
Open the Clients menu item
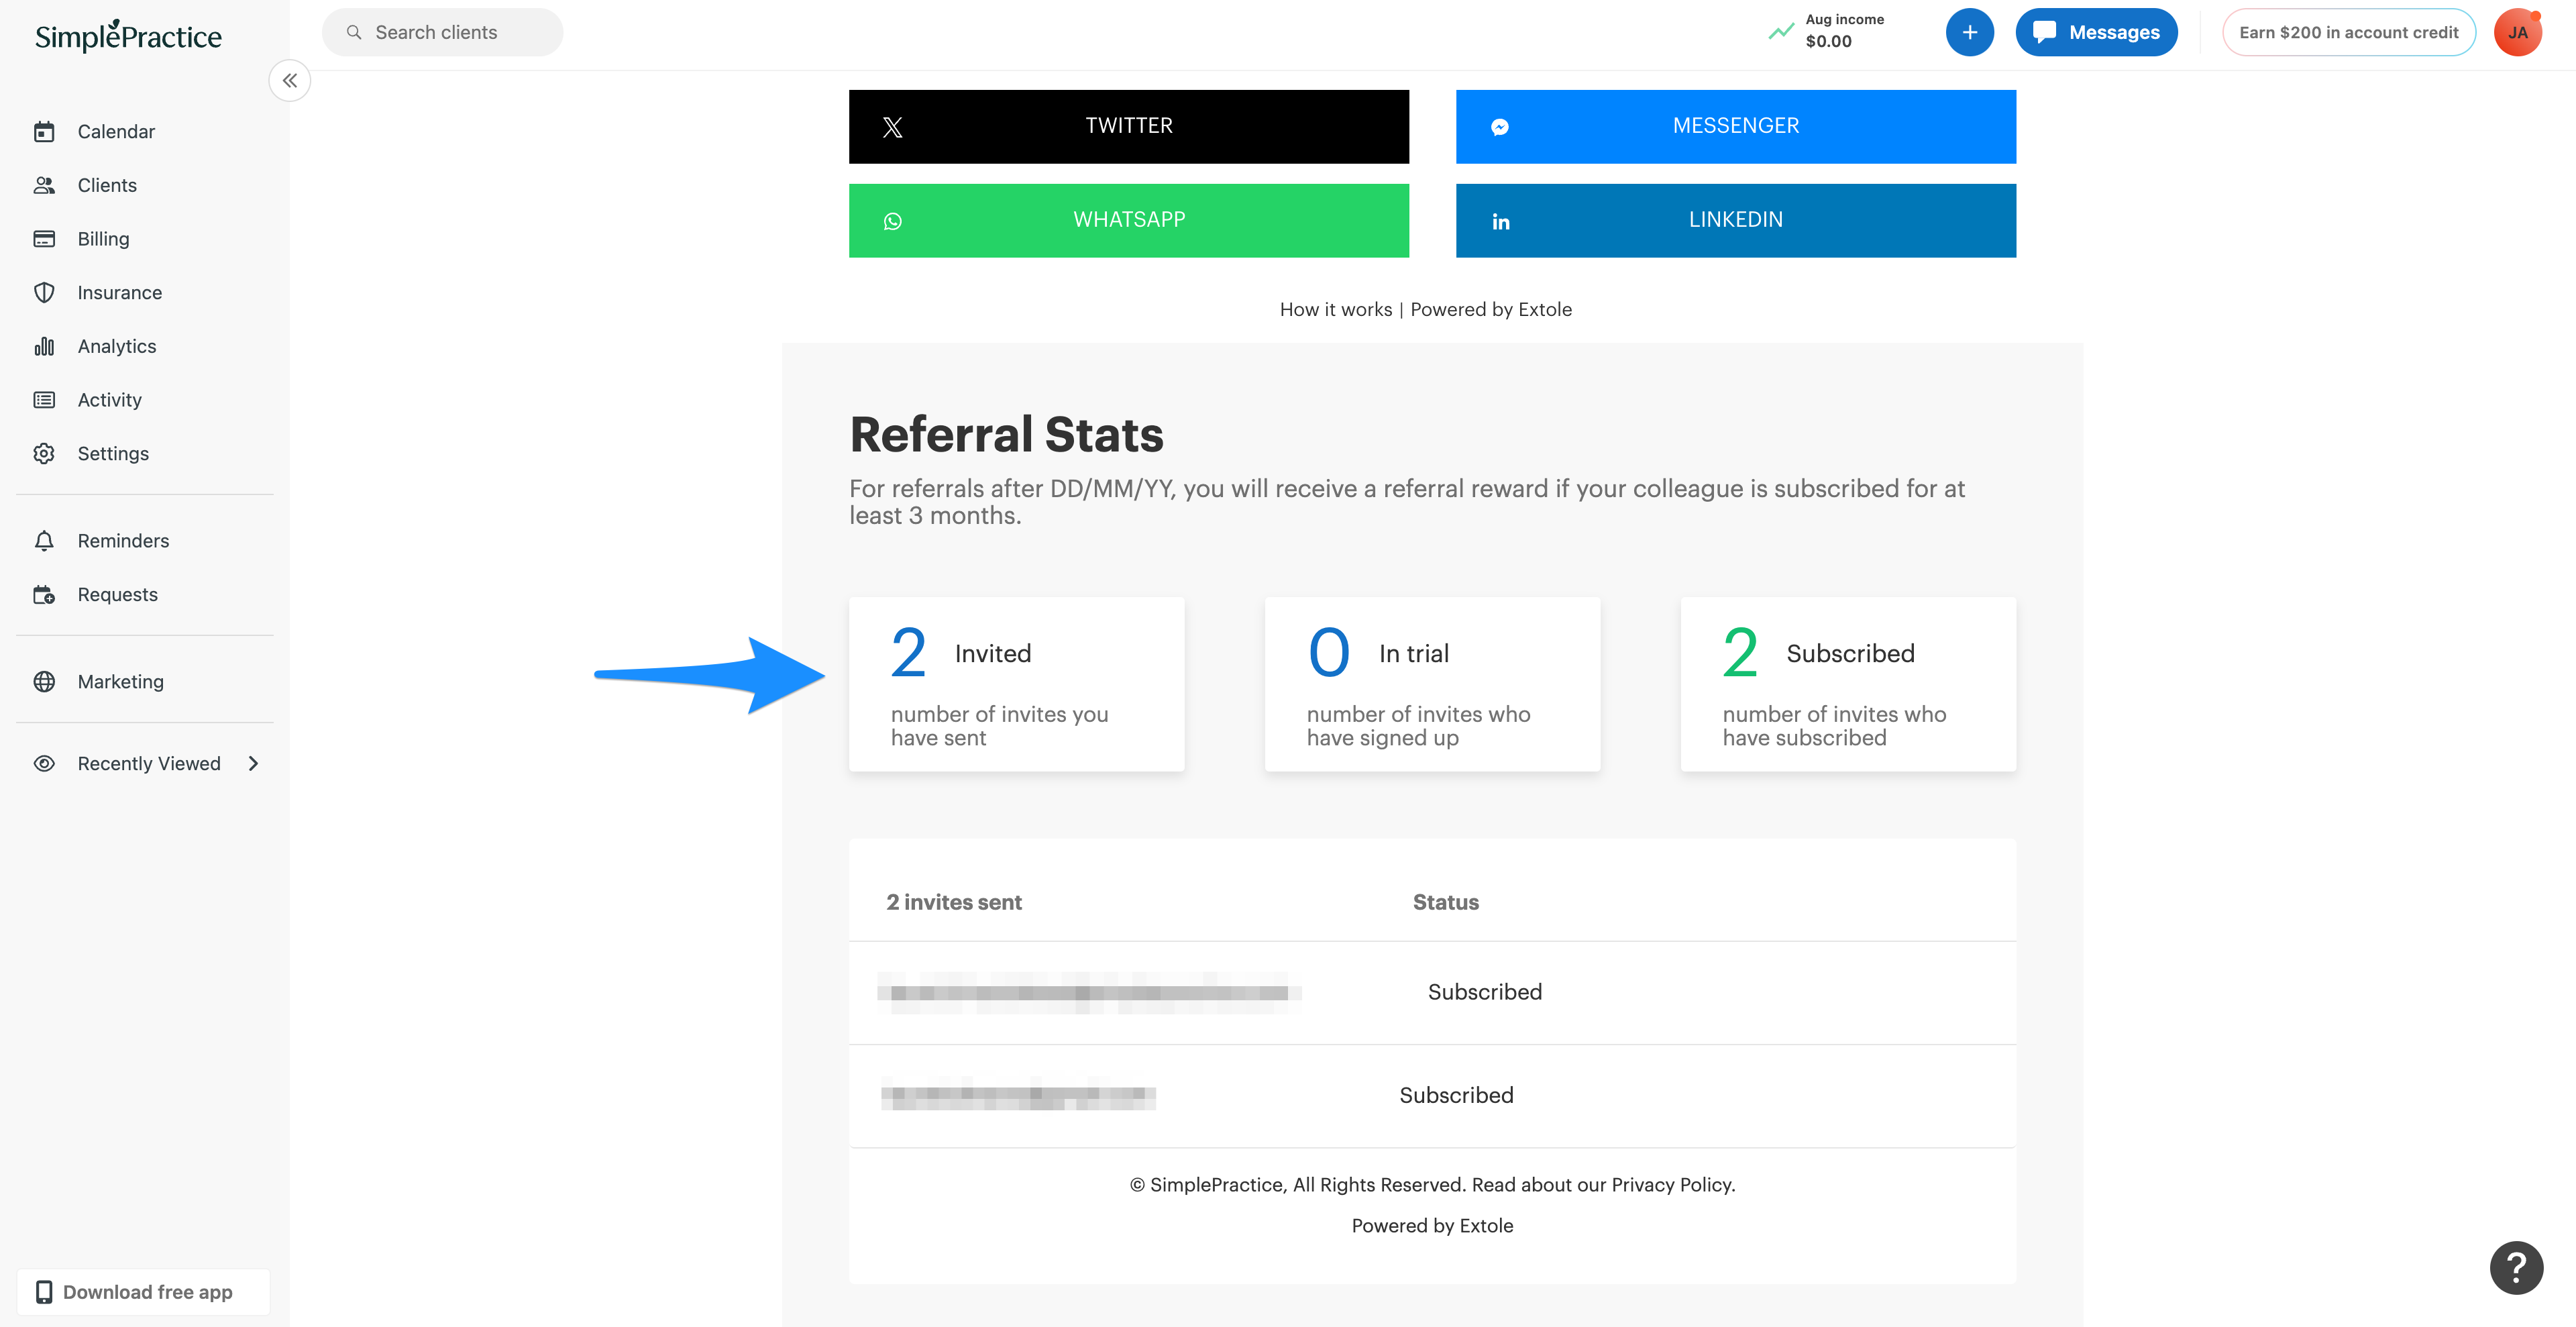click(107, 185)
